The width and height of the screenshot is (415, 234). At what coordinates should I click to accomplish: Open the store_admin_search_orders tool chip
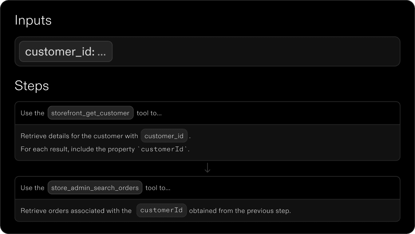click(x=95, y=188)
